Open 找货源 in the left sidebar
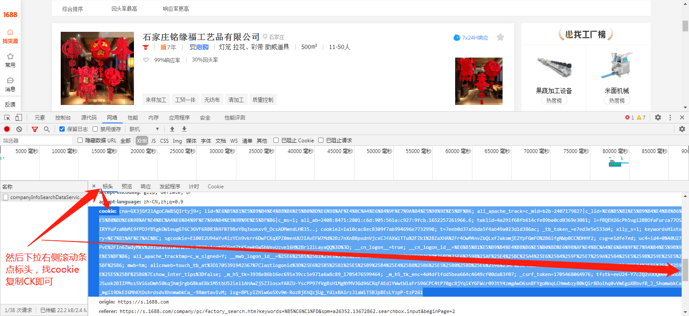The height and width of the screenshot is (316, 689). click(x=10, y=37)
